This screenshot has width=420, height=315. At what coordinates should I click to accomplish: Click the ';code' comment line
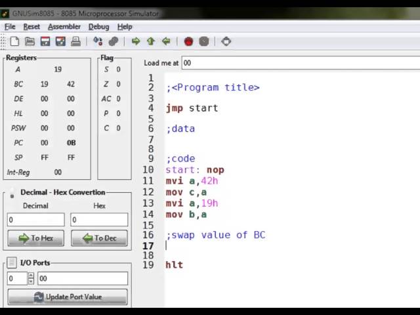tap(180, 159)
